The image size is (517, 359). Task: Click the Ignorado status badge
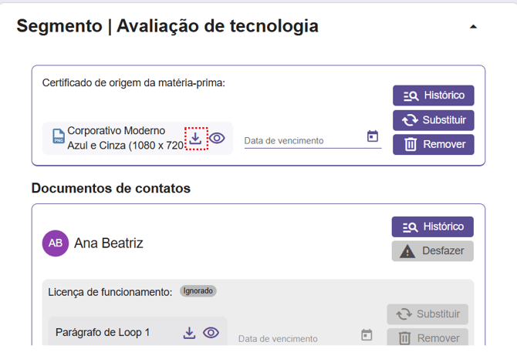click(198, 291)
